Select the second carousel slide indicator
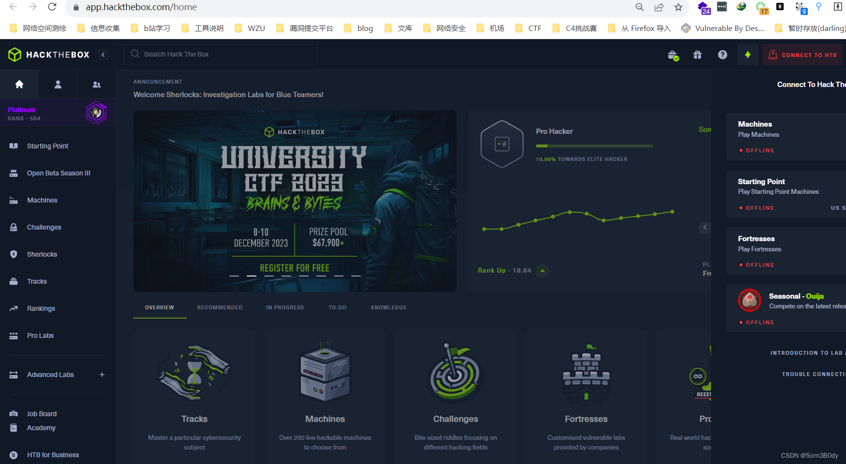The image size is (846, 464). click(252, 276)
